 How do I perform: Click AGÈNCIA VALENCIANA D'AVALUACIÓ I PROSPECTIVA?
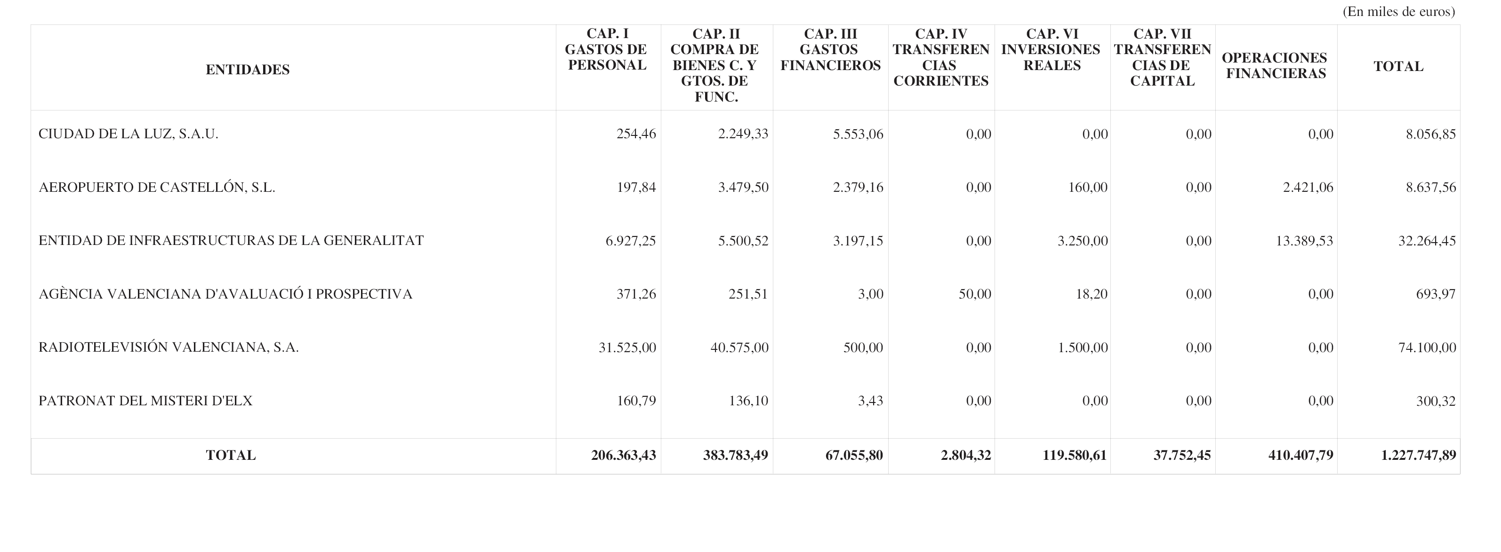[225, 294]
